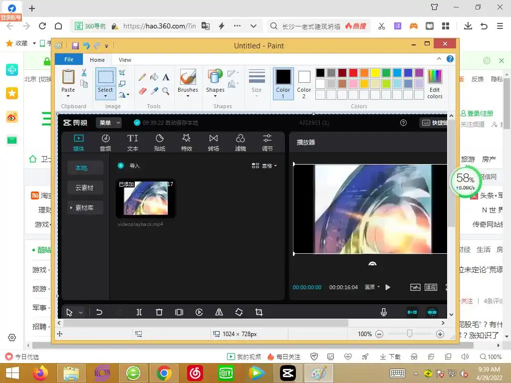This screenshot has width=511, height=383.
Task: Adjust the Paint zoom slider
Action: pos(410,334)
